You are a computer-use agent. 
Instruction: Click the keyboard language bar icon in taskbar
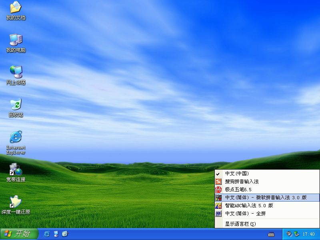click(271, 234)
